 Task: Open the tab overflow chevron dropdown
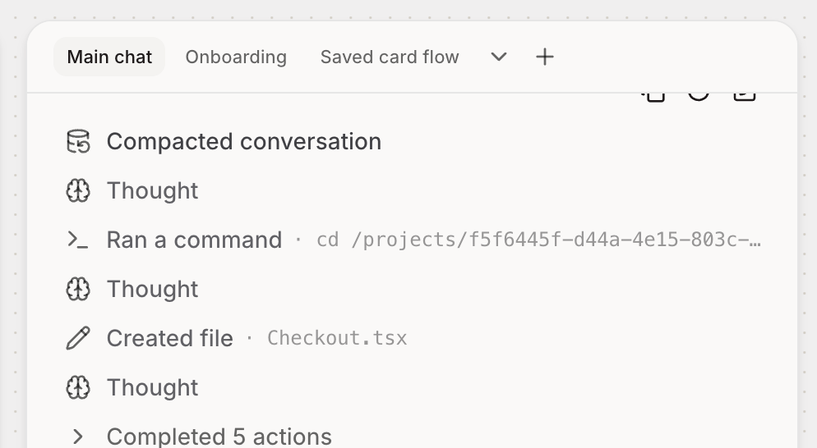coord(499,57)
